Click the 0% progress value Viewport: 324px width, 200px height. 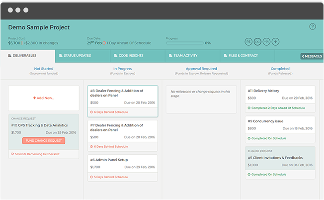click(208, 43)
